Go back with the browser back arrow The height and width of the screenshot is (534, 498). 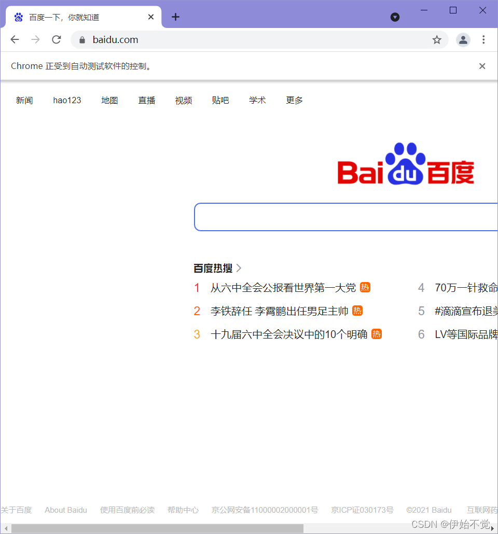15,39
